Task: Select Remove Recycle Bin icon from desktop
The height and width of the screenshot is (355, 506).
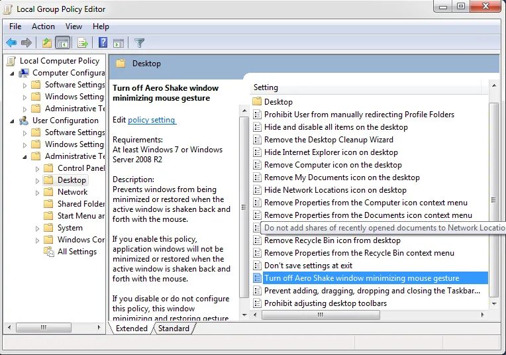Action: [332, 240]
